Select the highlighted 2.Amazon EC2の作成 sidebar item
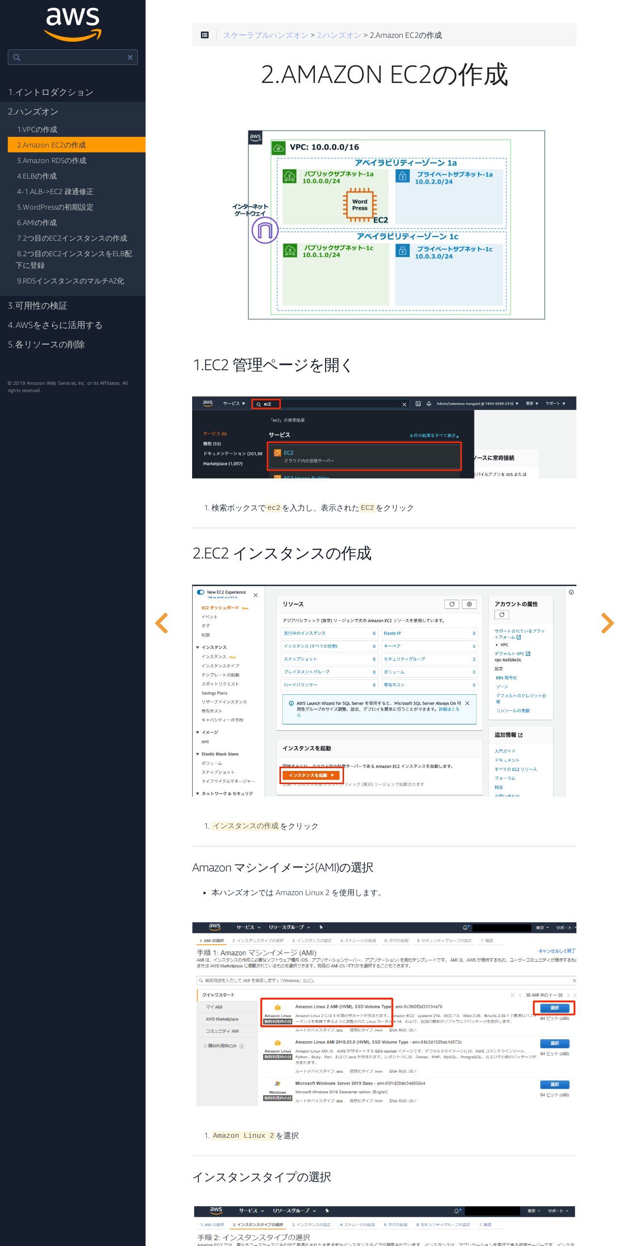The height and width of the screenshot is (1246, 623). [x=77, y=145]
